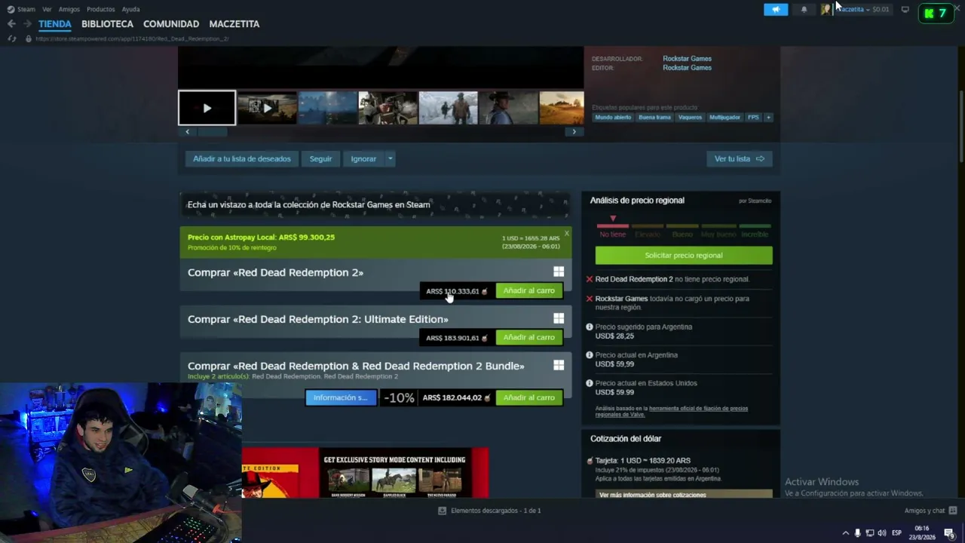Open the Amigos y chat panel
Image resolution: width=965 pixels, height=543 pixels.
coord(931,511)
